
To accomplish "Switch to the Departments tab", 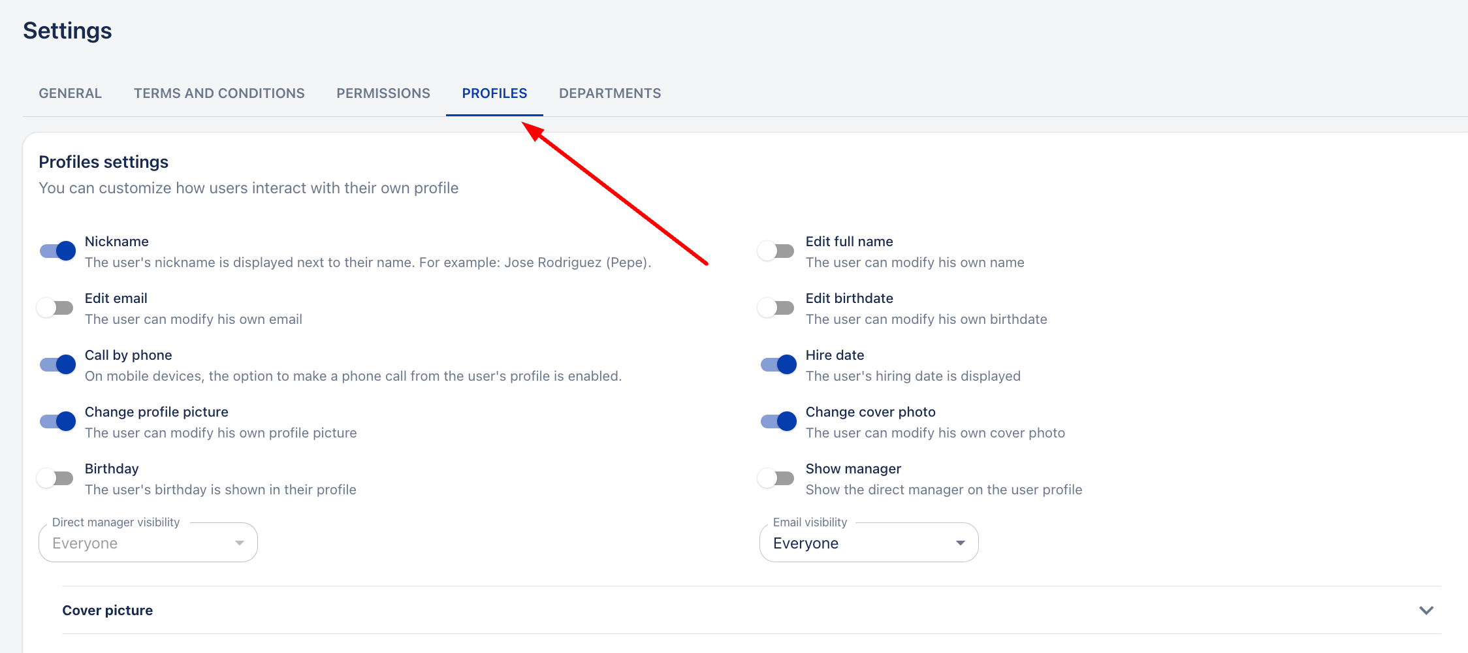I will pos(609,93).
